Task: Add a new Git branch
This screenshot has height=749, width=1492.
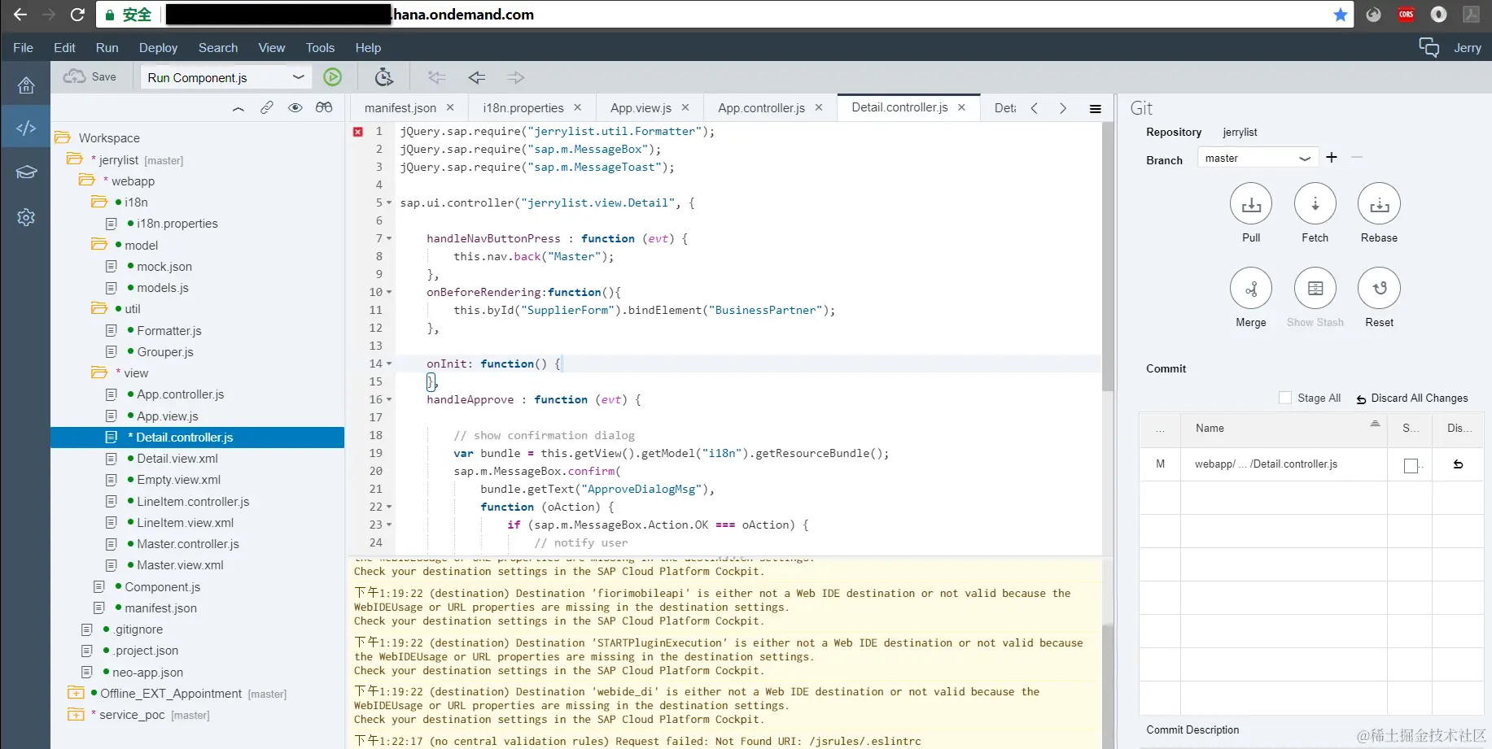Action: (1332, 158)
